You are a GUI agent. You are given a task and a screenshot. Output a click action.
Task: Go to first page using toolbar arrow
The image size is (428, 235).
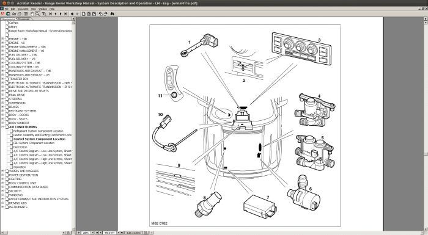click(51, 13)
